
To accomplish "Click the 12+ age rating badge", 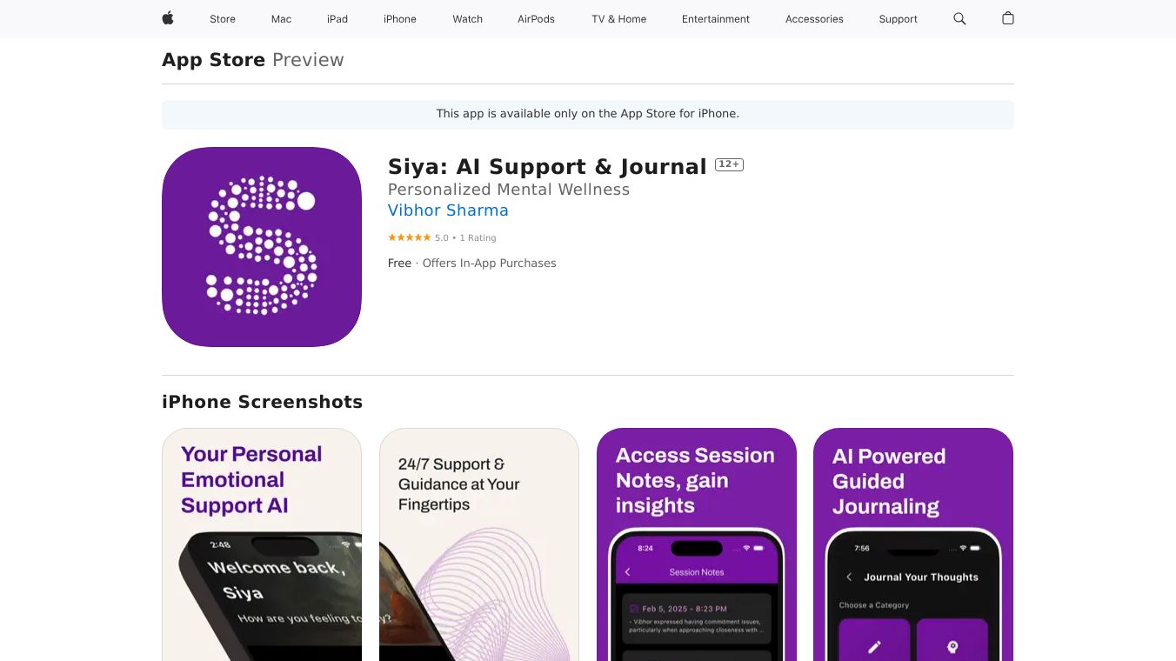I will (729, 164).
